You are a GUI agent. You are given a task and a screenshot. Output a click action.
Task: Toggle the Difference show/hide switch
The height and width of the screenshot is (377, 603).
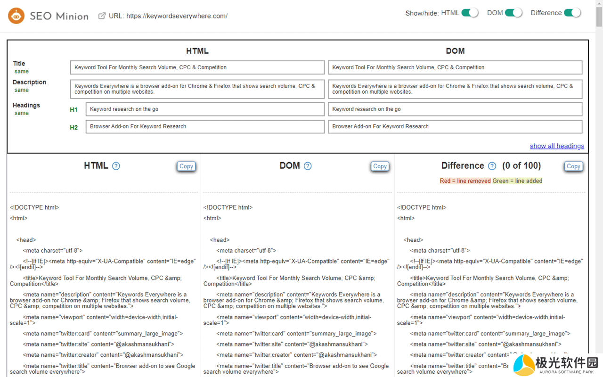click(572, 13)
